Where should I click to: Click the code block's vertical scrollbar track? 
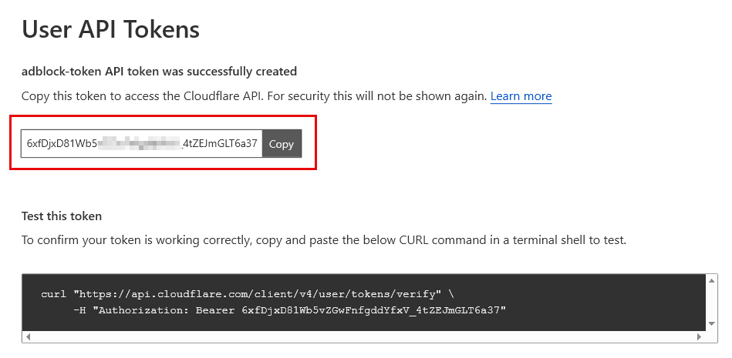click(713, 303)
